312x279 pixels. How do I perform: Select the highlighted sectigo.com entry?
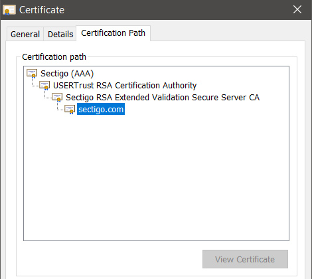pos(101,109)
